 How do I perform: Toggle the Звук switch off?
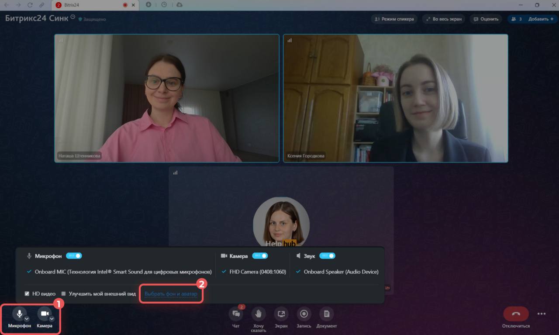[327, 256]
